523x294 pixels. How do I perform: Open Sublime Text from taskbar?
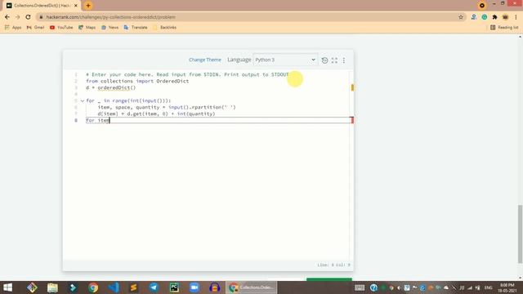[134, 287]
